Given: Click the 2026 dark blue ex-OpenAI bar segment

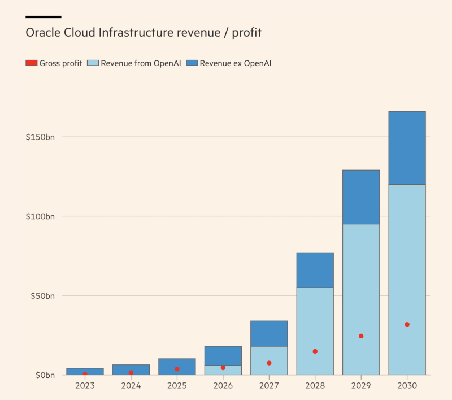Looking at the screenshot, I should [223, 356].
